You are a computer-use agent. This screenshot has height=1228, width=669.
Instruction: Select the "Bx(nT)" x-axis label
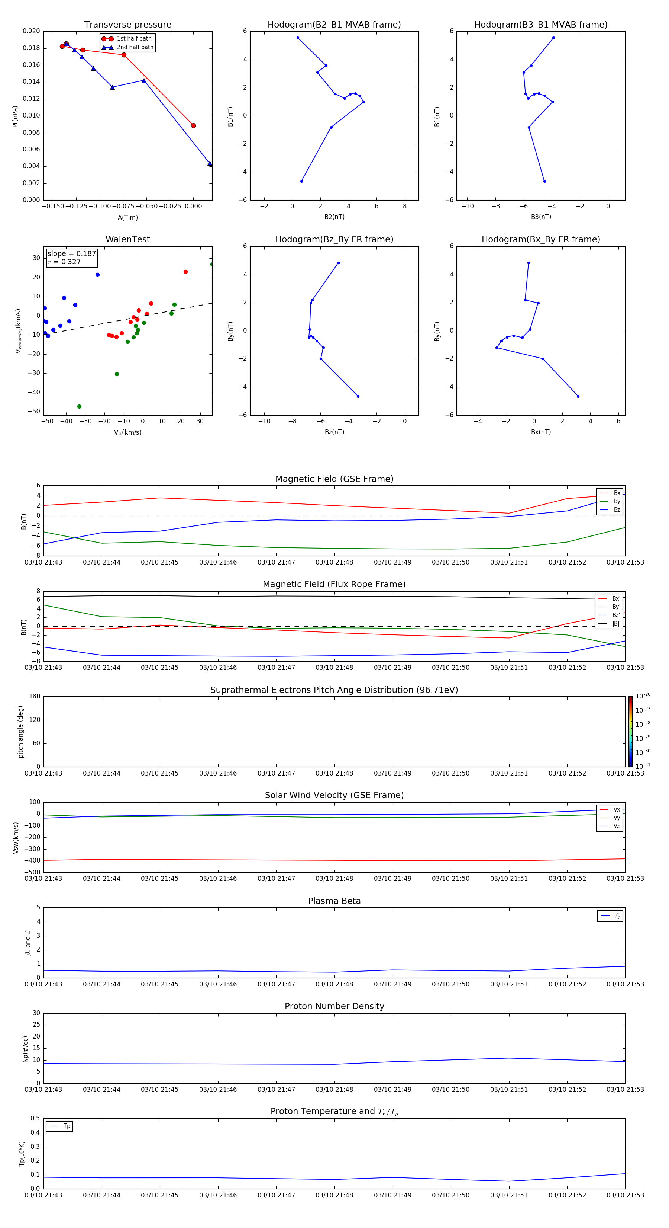[x=541, y=432]
